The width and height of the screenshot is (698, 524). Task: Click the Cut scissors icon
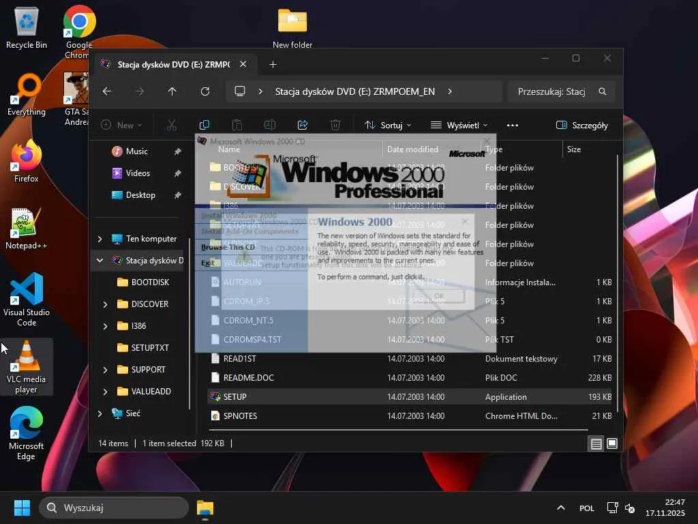coord(172,126)
